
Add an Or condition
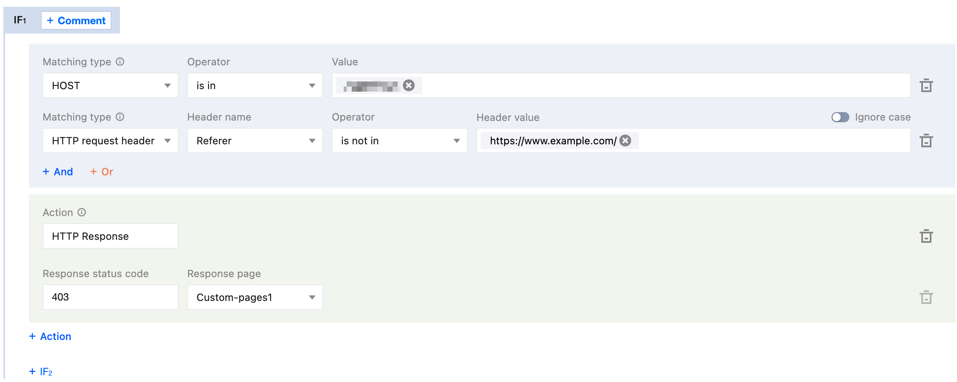tap(102, 172)
